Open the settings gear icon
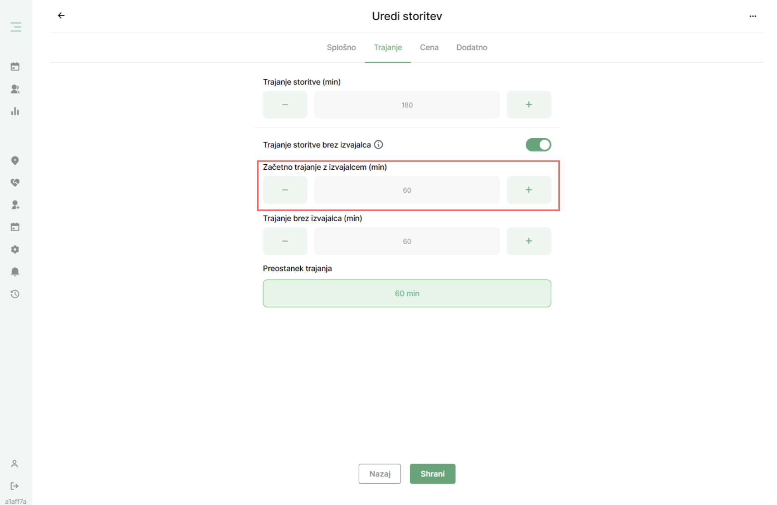The height and width of the screenshot is (505, 777). coord(15,249)
